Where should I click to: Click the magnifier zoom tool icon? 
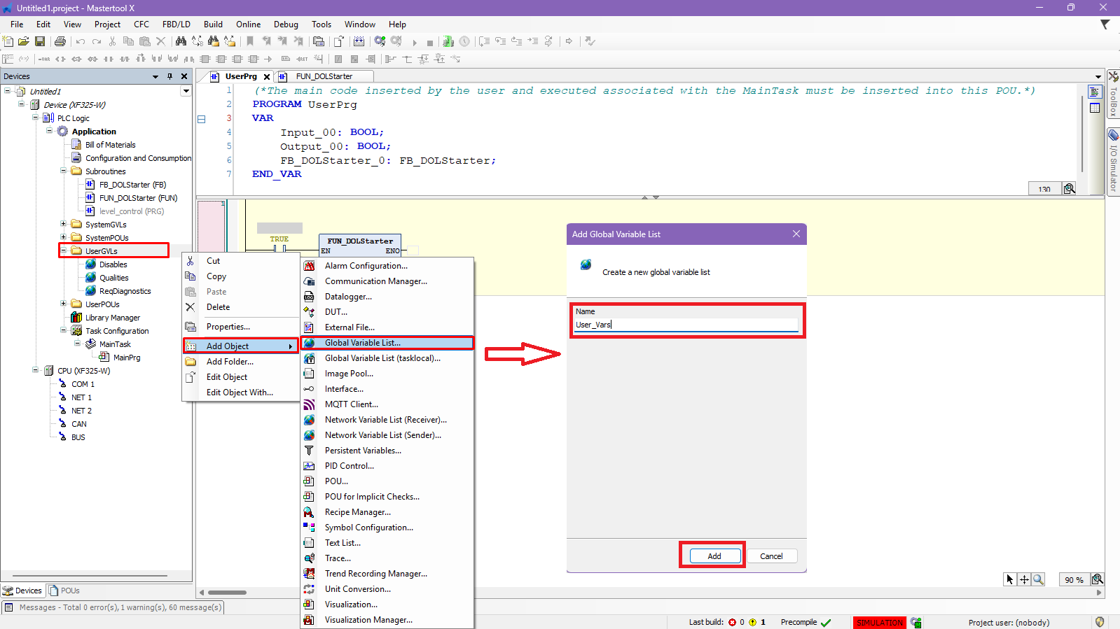(1039, 579)
